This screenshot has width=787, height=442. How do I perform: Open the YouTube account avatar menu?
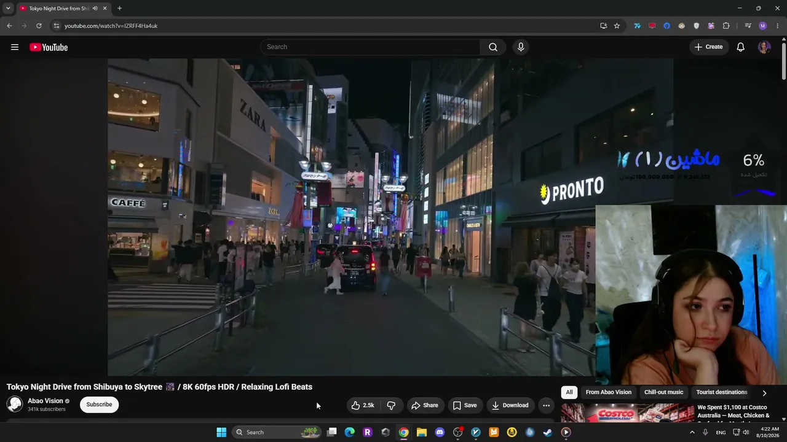pos(764,47)
